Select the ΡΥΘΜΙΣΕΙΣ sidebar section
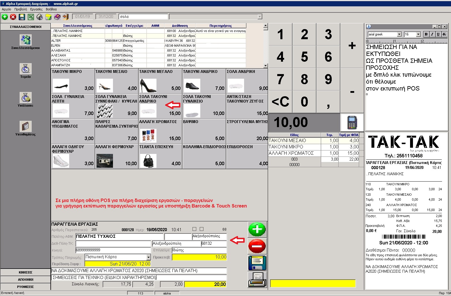Viewport: 451px width, 296px height. click(26, 287)
